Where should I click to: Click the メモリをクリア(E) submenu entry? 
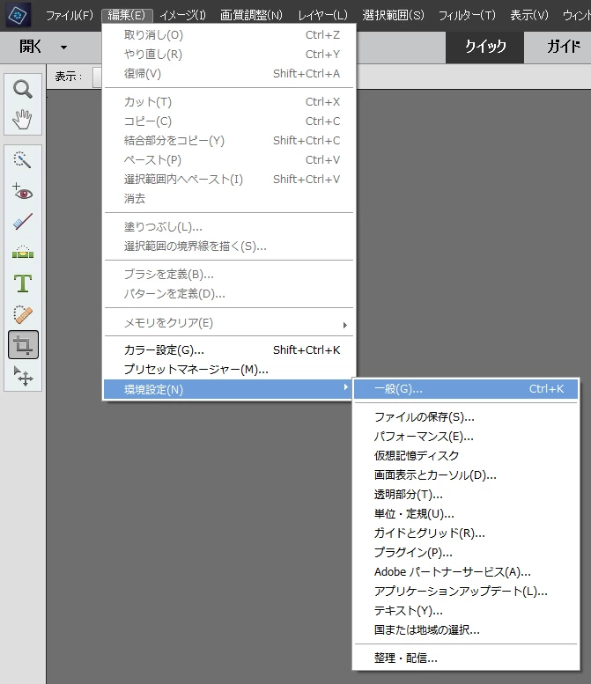[229, 323]
